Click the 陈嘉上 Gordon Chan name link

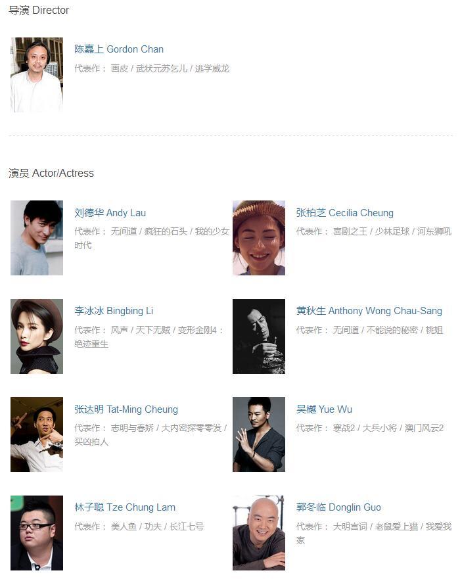pyautogui.click(x=119, y=49)
